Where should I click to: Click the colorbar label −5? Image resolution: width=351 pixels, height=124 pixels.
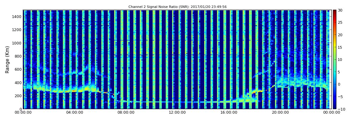(340, 97)
